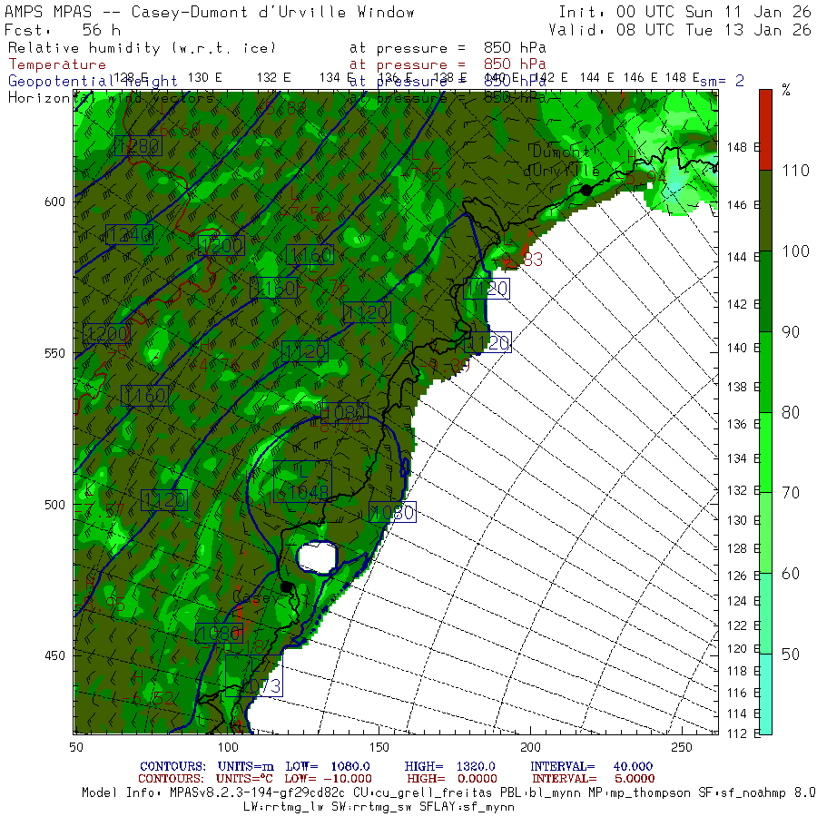
Task: Click the 'Dumont d'Urville' station name
Action: coord(562,161)
